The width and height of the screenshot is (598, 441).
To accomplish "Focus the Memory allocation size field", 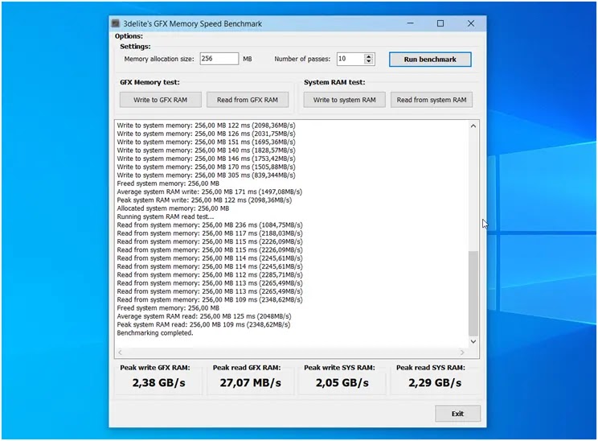I will pyautogui.click(x=219, y=59).
